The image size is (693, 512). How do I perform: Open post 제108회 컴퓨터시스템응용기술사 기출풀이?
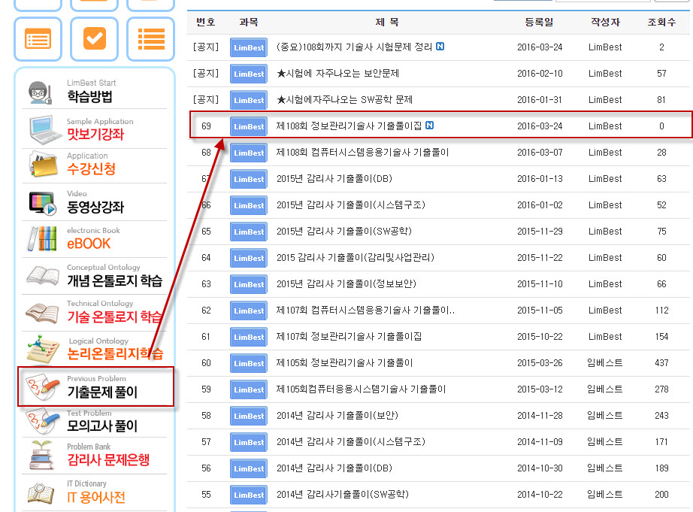[x=362, y=153]
